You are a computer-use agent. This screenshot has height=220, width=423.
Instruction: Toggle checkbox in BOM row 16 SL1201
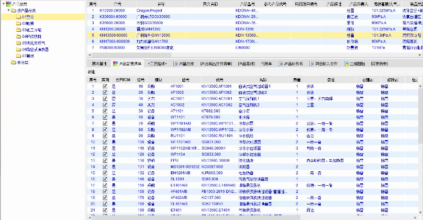pos(105,179)
